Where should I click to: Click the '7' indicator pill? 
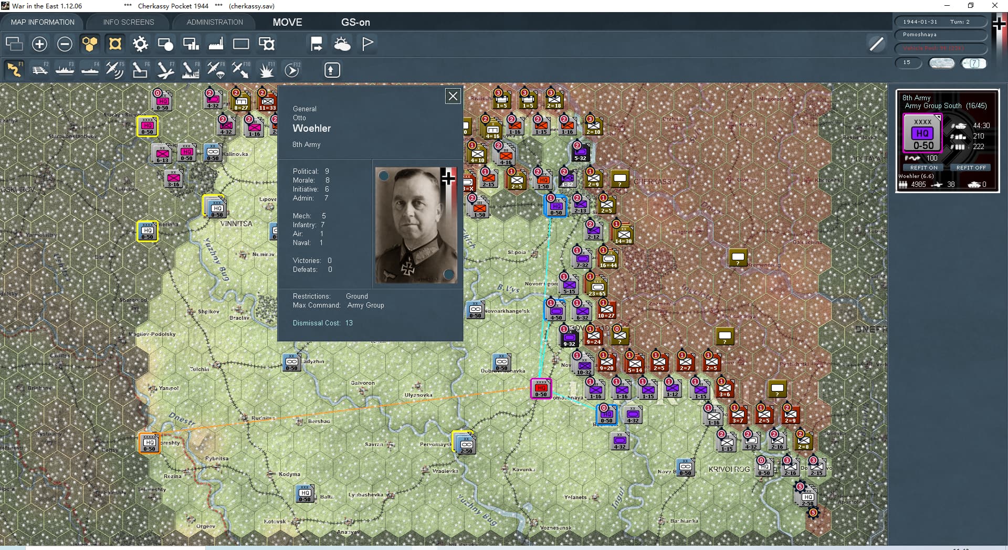(x=974, y=63)
